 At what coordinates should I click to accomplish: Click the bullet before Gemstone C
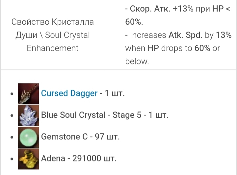tap(12, 137)
